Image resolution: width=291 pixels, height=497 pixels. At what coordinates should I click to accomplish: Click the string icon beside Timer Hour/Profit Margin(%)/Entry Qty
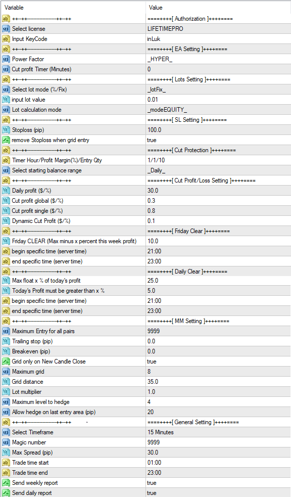click(6, 160)
